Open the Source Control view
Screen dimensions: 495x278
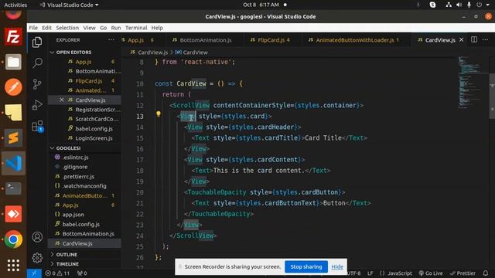point(37,84)
